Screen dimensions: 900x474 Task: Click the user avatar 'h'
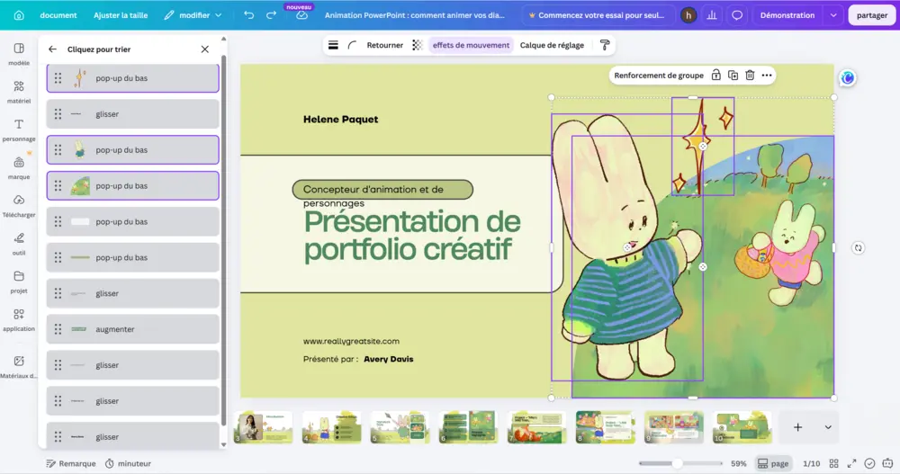click(x=688, y=15)
